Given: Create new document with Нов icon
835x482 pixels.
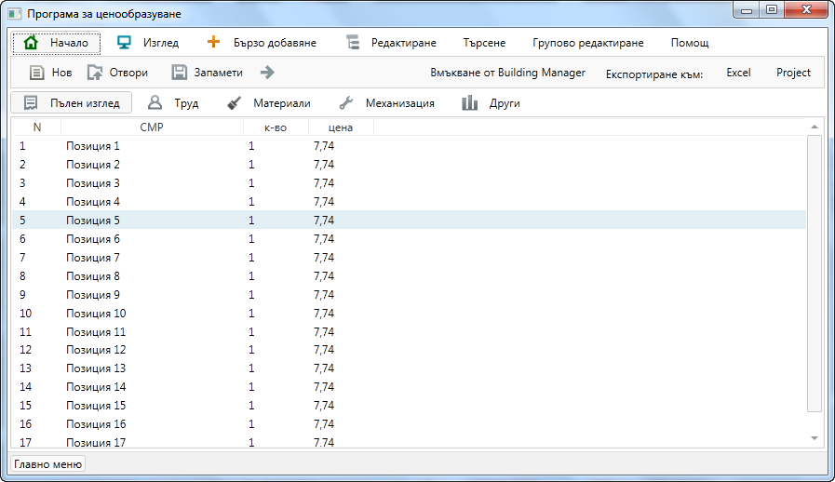Looking at the screenshot, I should (x=36, y=73).
